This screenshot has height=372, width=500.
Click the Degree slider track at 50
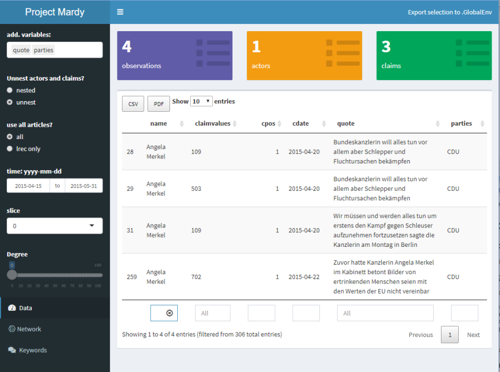click(55, 275)
